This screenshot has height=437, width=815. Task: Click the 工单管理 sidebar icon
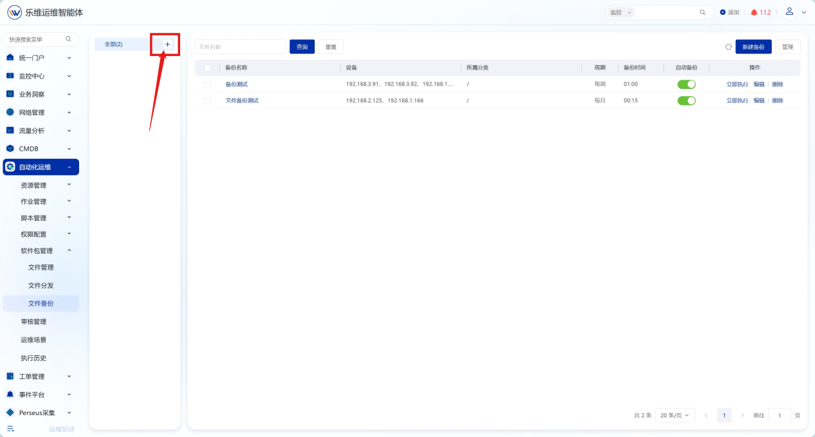(10, 376)
